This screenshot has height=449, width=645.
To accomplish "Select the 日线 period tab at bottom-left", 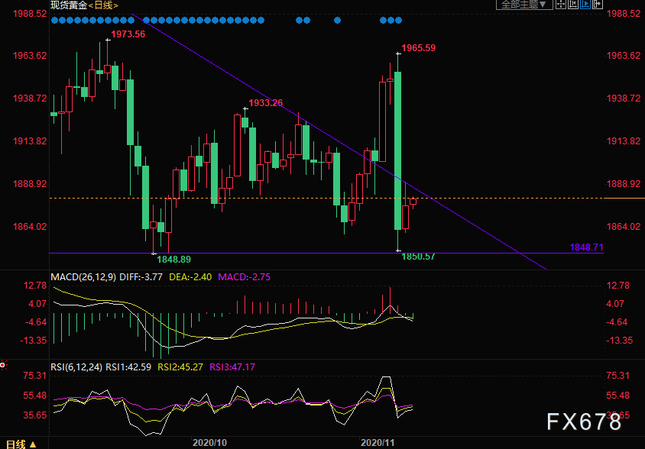I will tap(15, 444).
